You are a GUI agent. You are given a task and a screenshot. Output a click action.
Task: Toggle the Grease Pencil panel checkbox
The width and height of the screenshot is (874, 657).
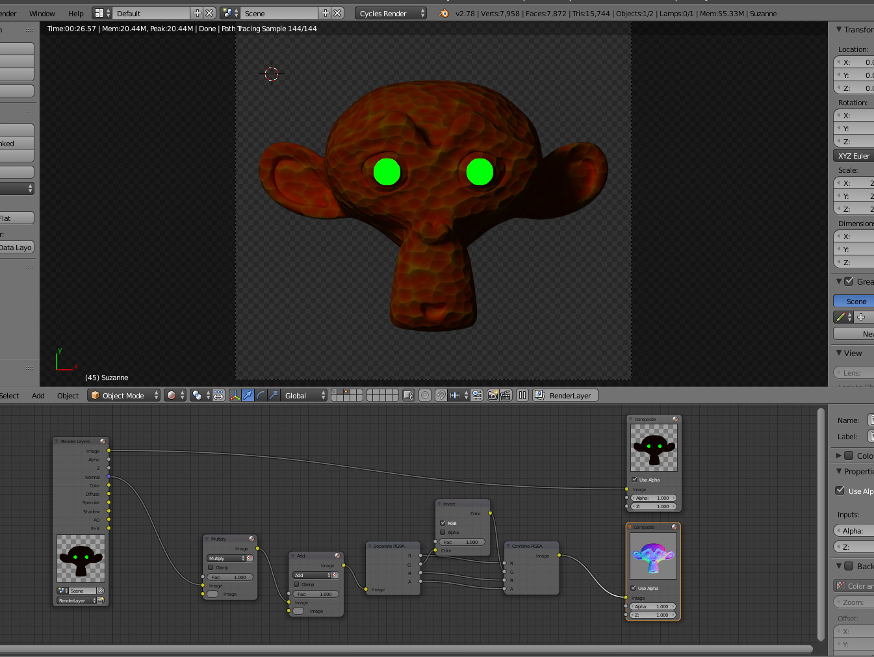tap(849, 281)
